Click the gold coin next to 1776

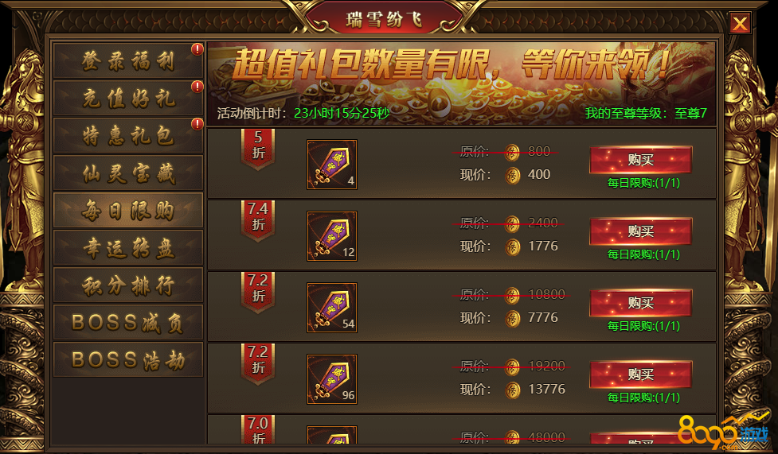coord(513,246)
